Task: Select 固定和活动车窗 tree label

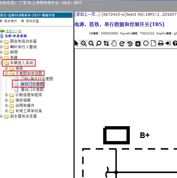Action: point(23,41)
